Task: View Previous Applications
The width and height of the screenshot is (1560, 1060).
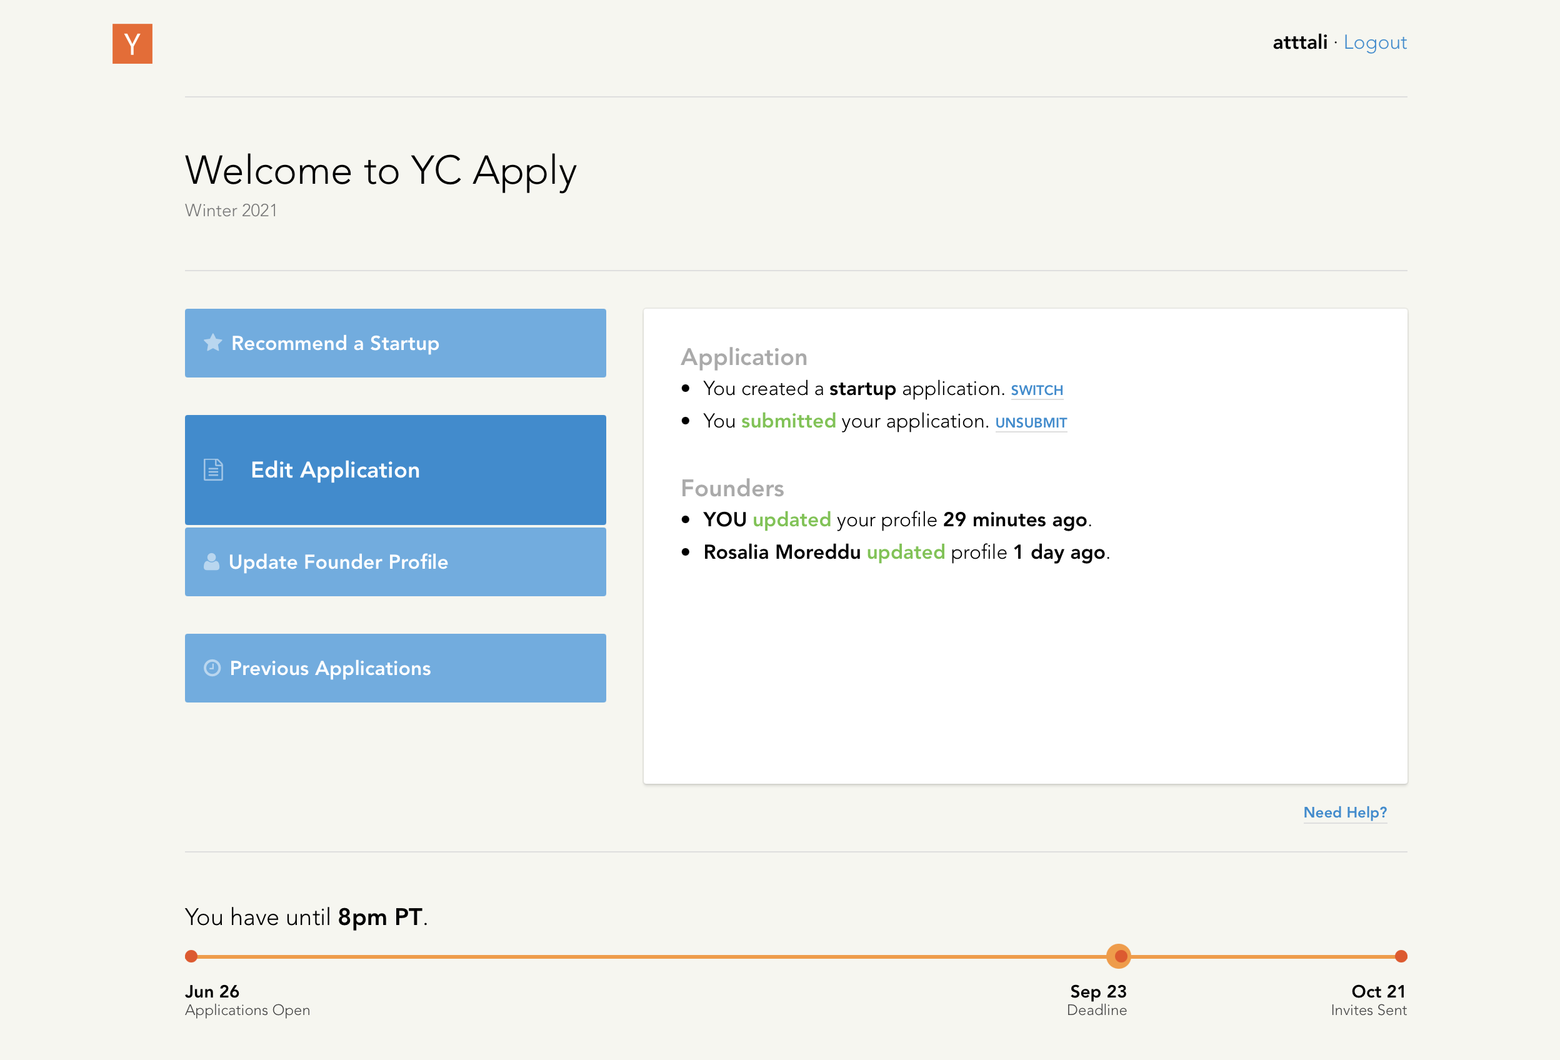Action: click(x=396, y=668)
